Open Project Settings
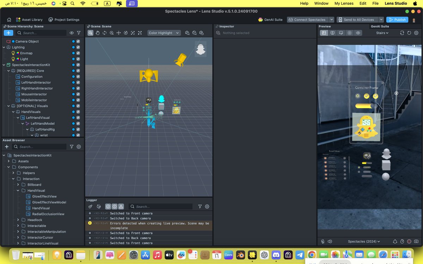 (64, 20)
